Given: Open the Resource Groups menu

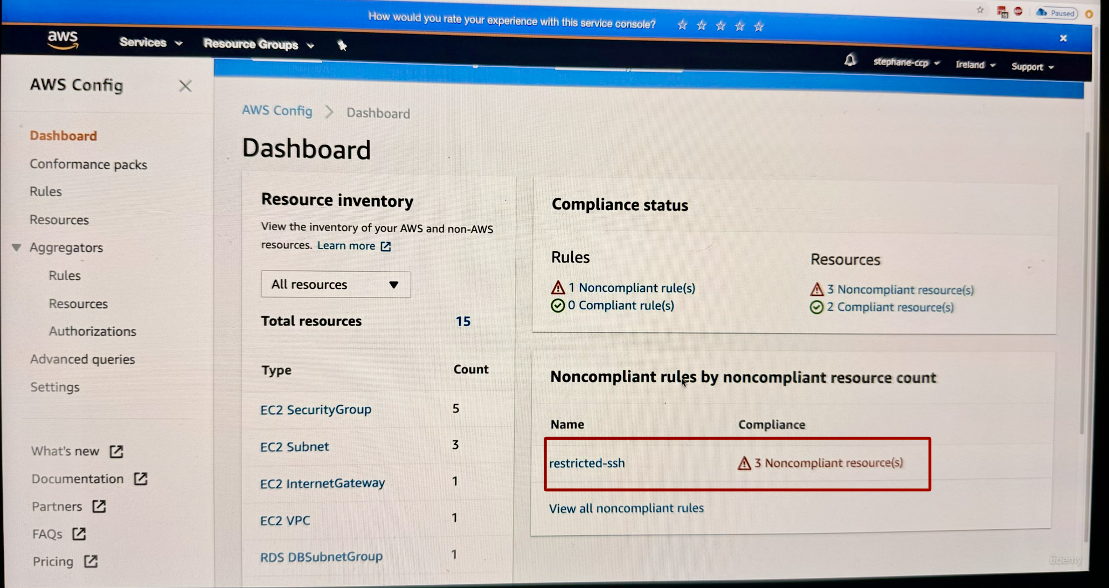Looking at the screenshot, I should [259, 45].
